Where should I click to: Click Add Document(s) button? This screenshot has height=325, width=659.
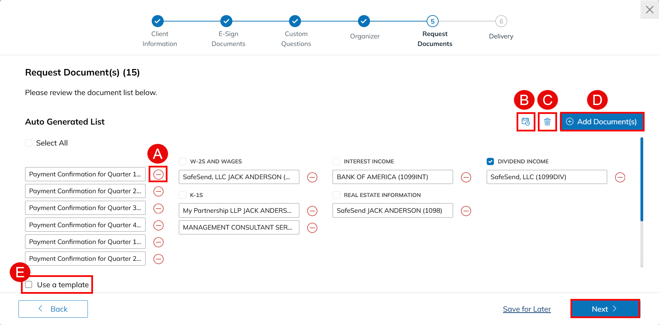tap(602, 121)
